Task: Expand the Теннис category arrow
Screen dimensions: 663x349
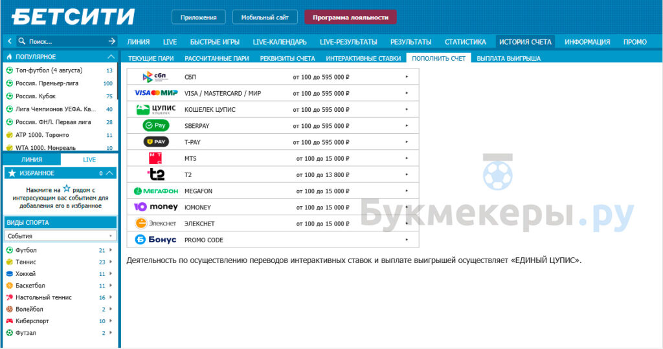Action: click(111, 262)
